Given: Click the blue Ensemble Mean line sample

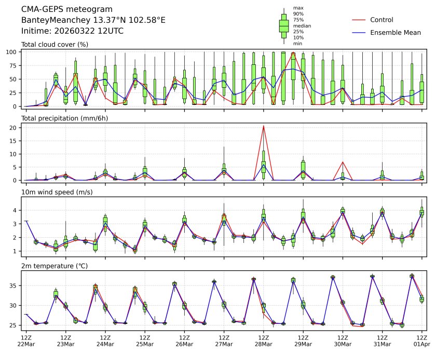Looking at the screenshot, I should [x=358, y=32].
